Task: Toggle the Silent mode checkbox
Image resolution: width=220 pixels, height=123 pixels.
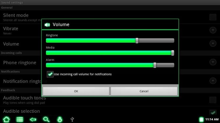Action: [213, 17]
